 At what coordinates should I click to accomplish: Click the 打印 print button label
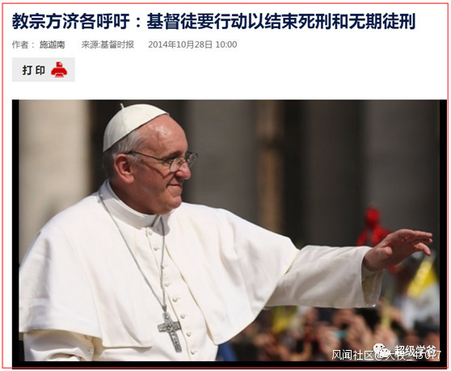34,70
